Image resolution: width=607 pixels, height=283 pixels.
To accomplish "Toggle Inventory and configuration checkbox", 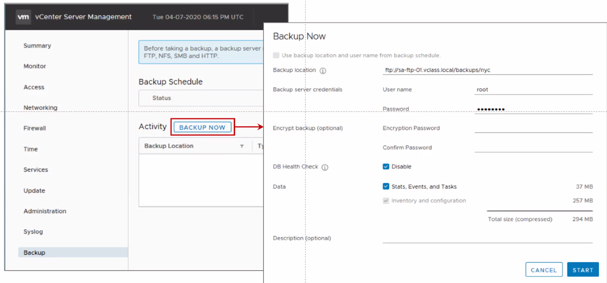I will pos(386,201).
